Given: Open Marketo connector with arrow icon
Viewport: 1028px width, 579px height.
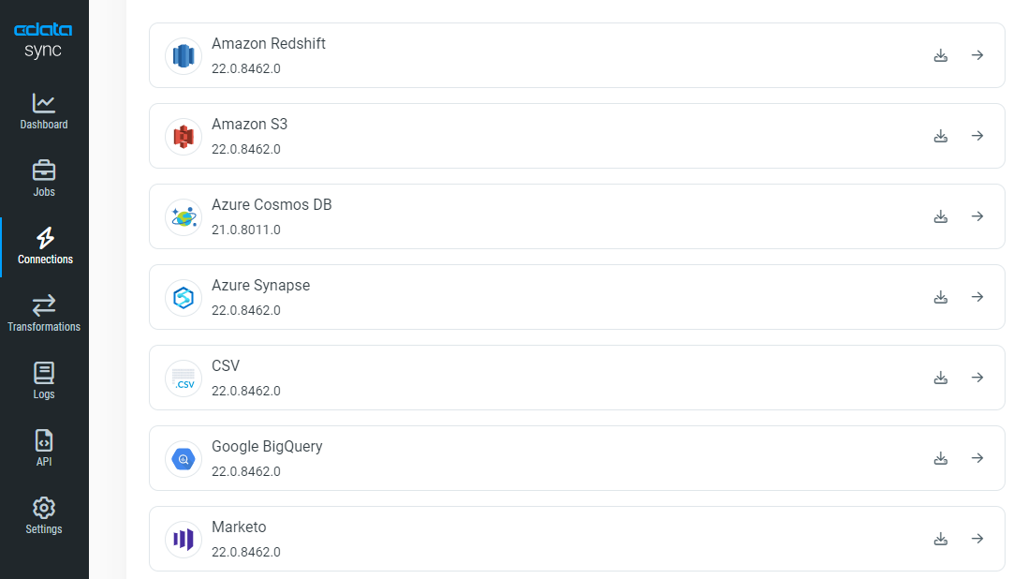Looking at the screenshot, I should click(977, 539).
